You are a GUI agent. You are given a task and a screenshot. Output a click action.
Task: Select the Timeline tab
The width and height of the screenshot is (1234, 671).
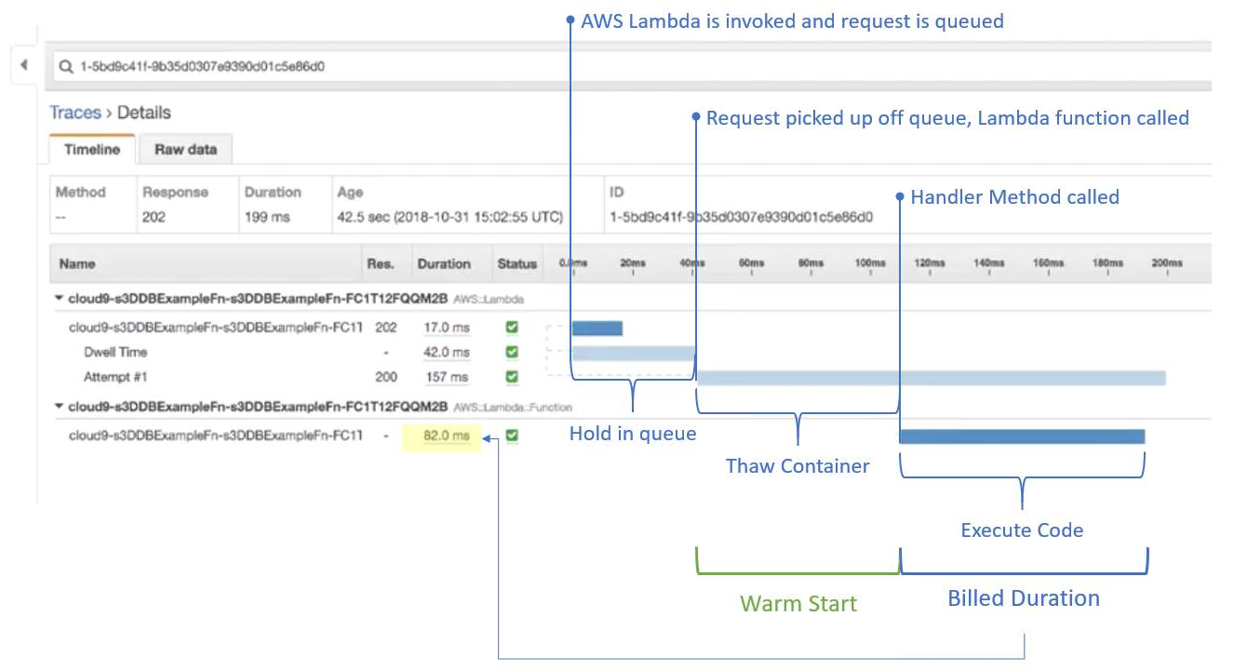pos(90,149)
